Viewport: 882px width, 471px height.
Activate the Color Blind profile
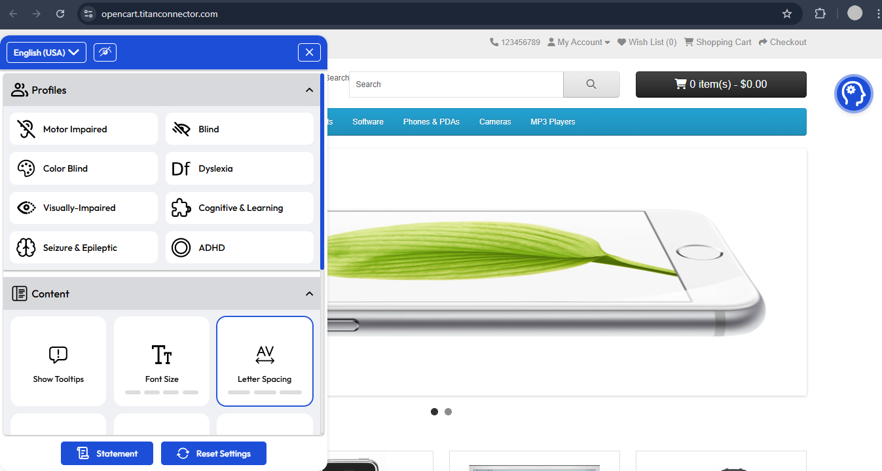click(x=83, y=168)
